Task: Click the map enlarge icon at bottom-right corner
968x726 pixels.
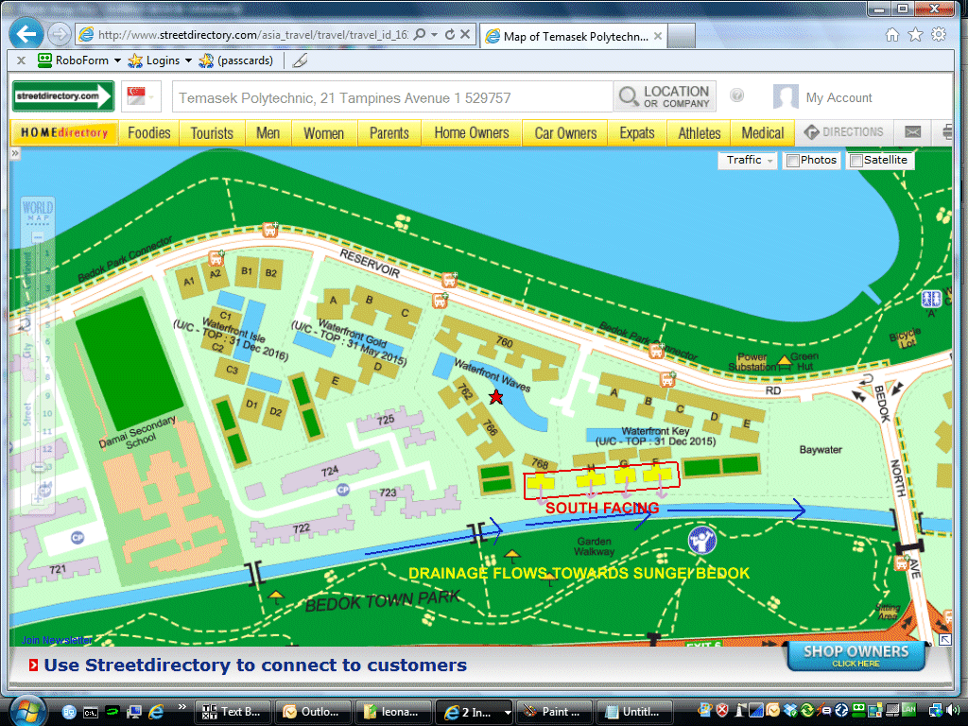Action: click(x=945, y=640)
